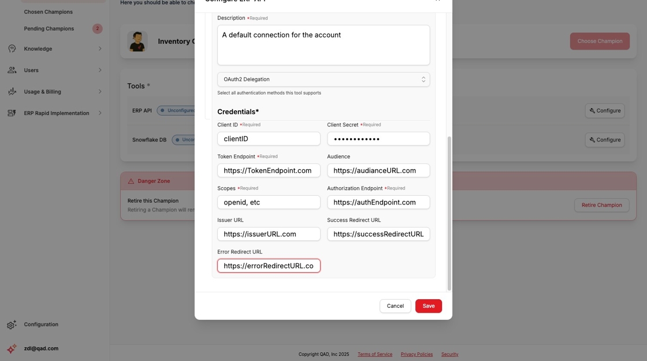Click the warning triangle in Danger Zone

coord(132,180)
